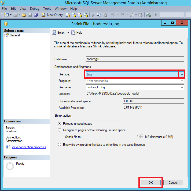Open the File type dropdown

point(182,74)
